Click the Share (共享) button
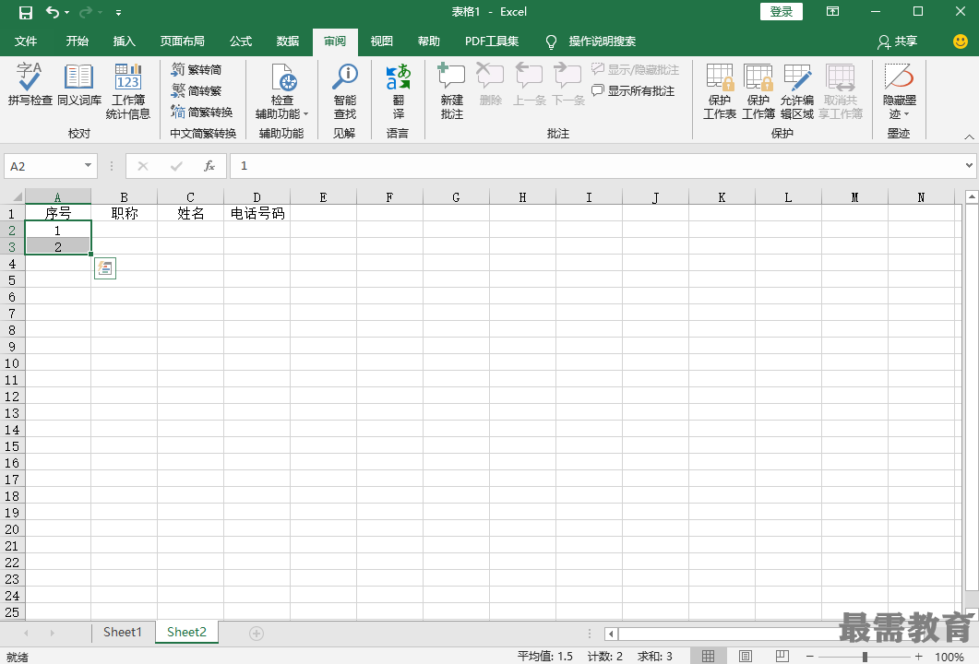This screenshot has height=664, width=979. (897, 41)
